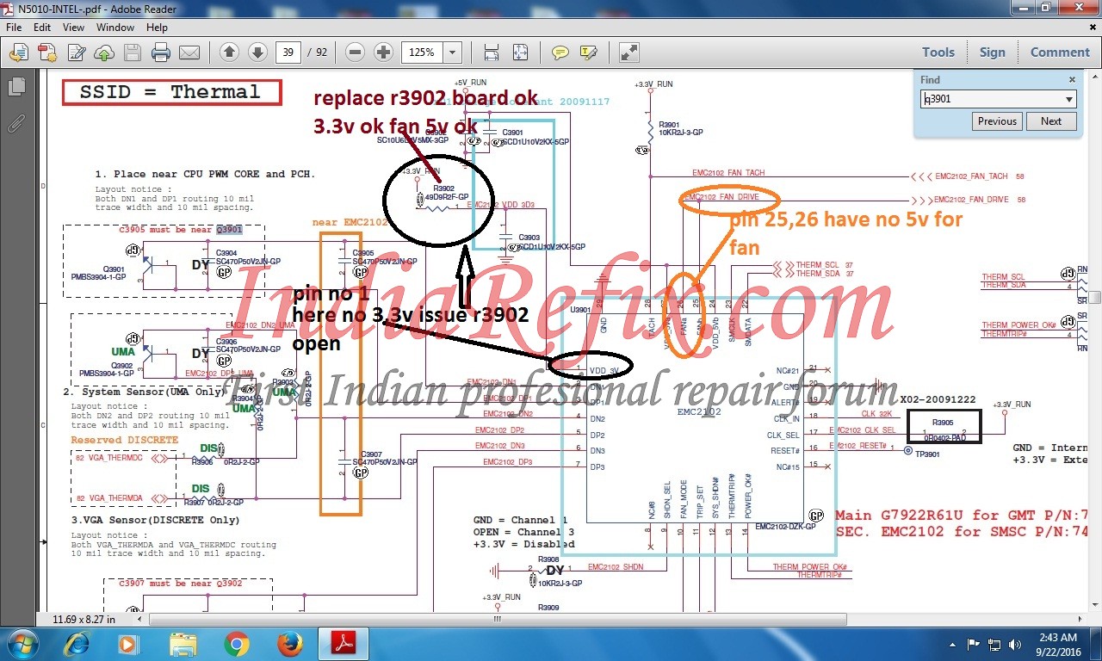Viewport: 1102px width, 661px height.
Task: Go to previous page arrow
Action: click(229, 53)
